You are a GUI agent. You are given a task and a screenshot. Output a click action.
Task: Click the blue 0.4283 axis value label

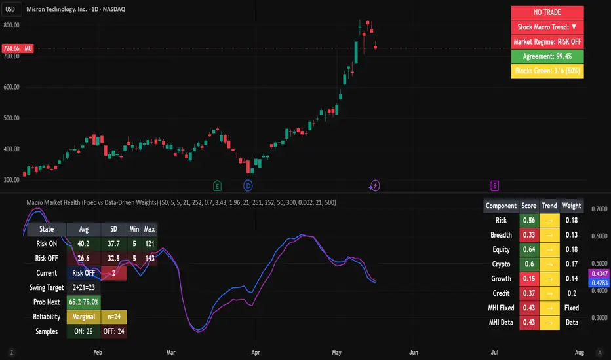pos(599,283)
